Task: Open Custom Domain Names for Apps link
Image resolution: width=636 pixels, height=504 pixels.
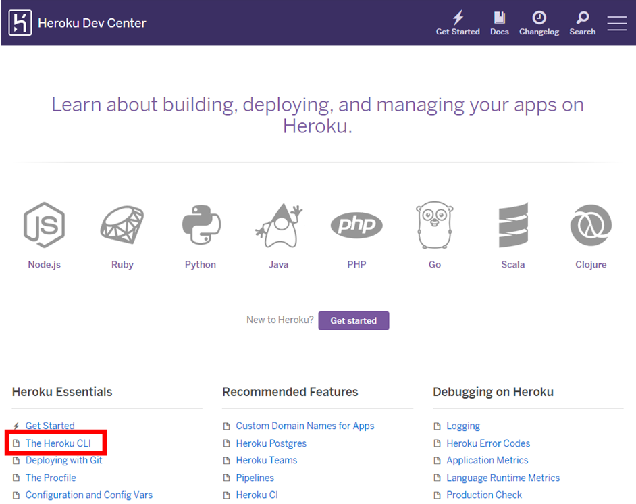Action: (305, 426)
